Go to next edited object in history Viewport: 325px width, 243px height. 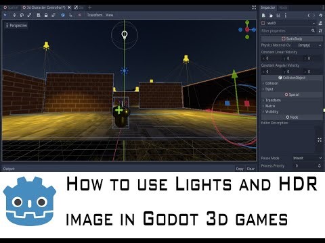[314, 16]
